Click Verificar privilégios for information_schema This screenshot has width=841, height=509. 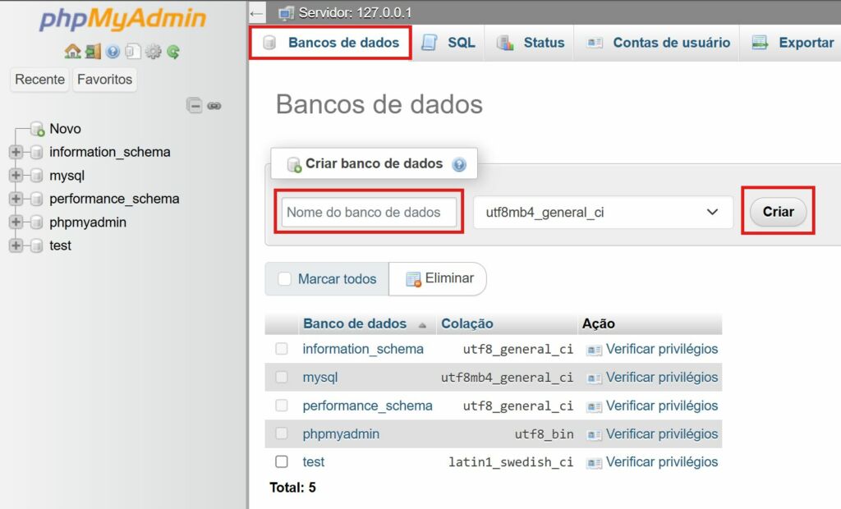(662, 349)
